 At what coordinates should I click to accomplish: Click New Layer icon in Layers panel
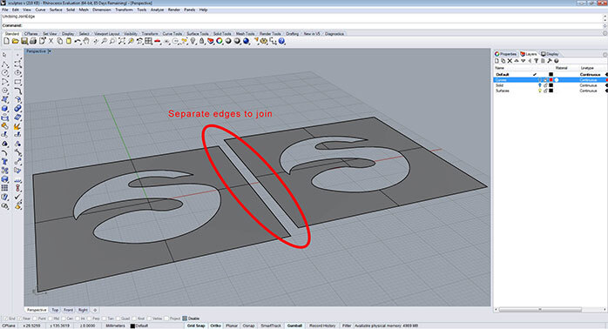point(497,61)
